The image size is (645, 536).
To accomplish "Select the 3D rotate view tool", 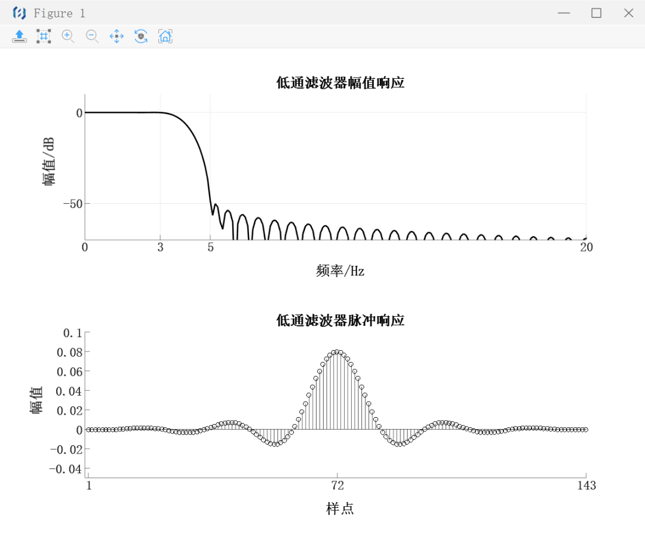I will 141,36.
